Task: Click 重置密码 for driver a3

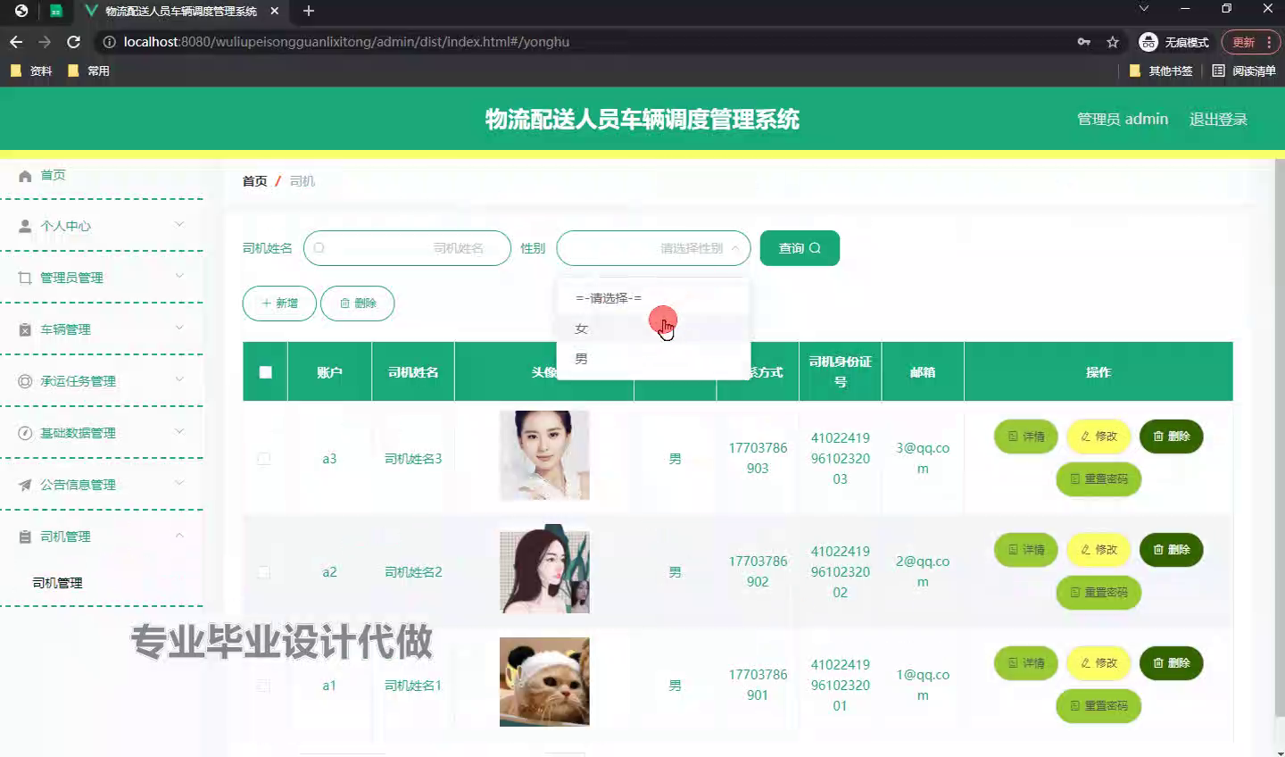Action: click(1098, 479)
